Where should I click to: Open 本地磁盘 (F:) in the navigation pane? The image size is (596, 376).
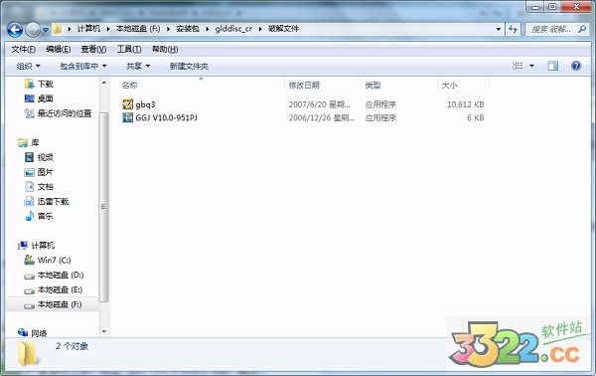(x=60, y=304)
